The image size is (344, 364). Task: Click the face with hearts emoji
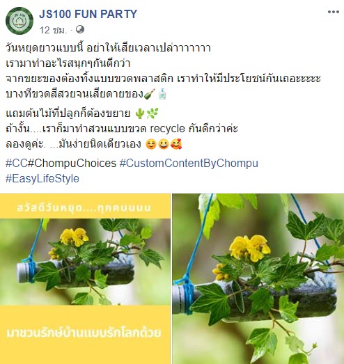tap(176, 144)
